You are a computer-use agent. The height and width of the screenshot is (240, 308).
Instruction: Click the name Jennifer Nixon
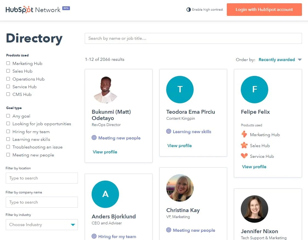click(x=259, y=231)
